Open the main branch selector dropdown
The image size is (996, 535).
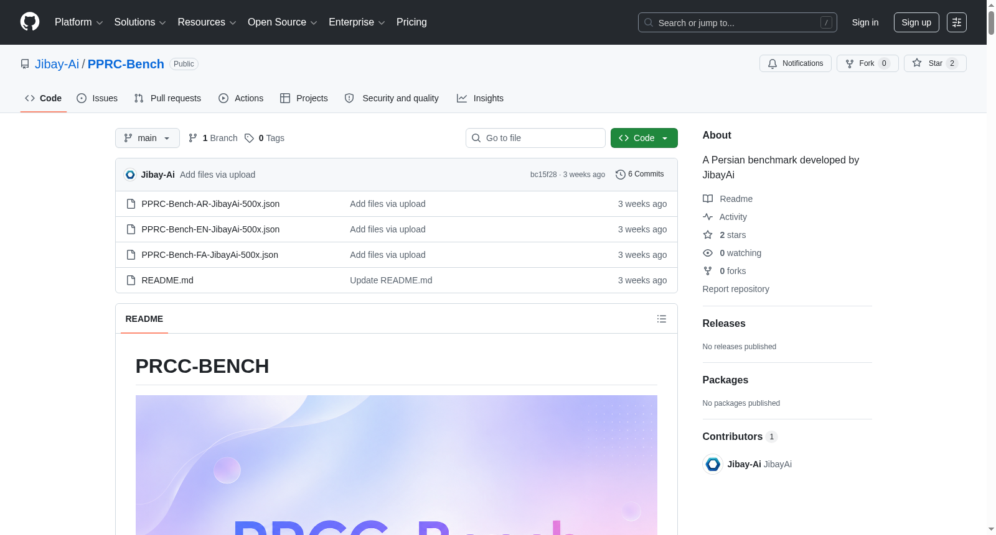148,138
